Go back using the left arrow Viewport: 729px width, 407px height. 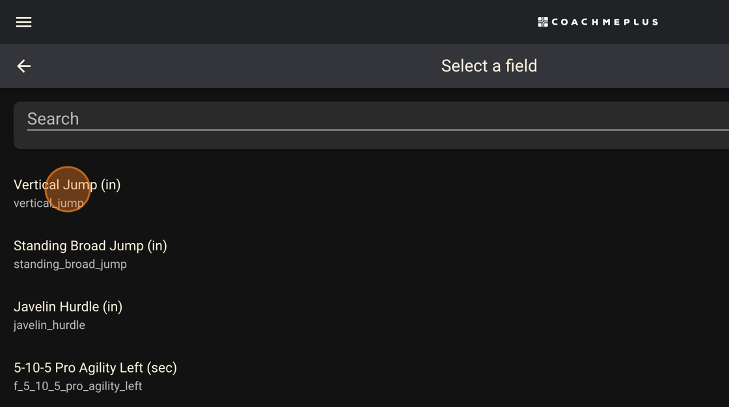click(x=23, y=66)
